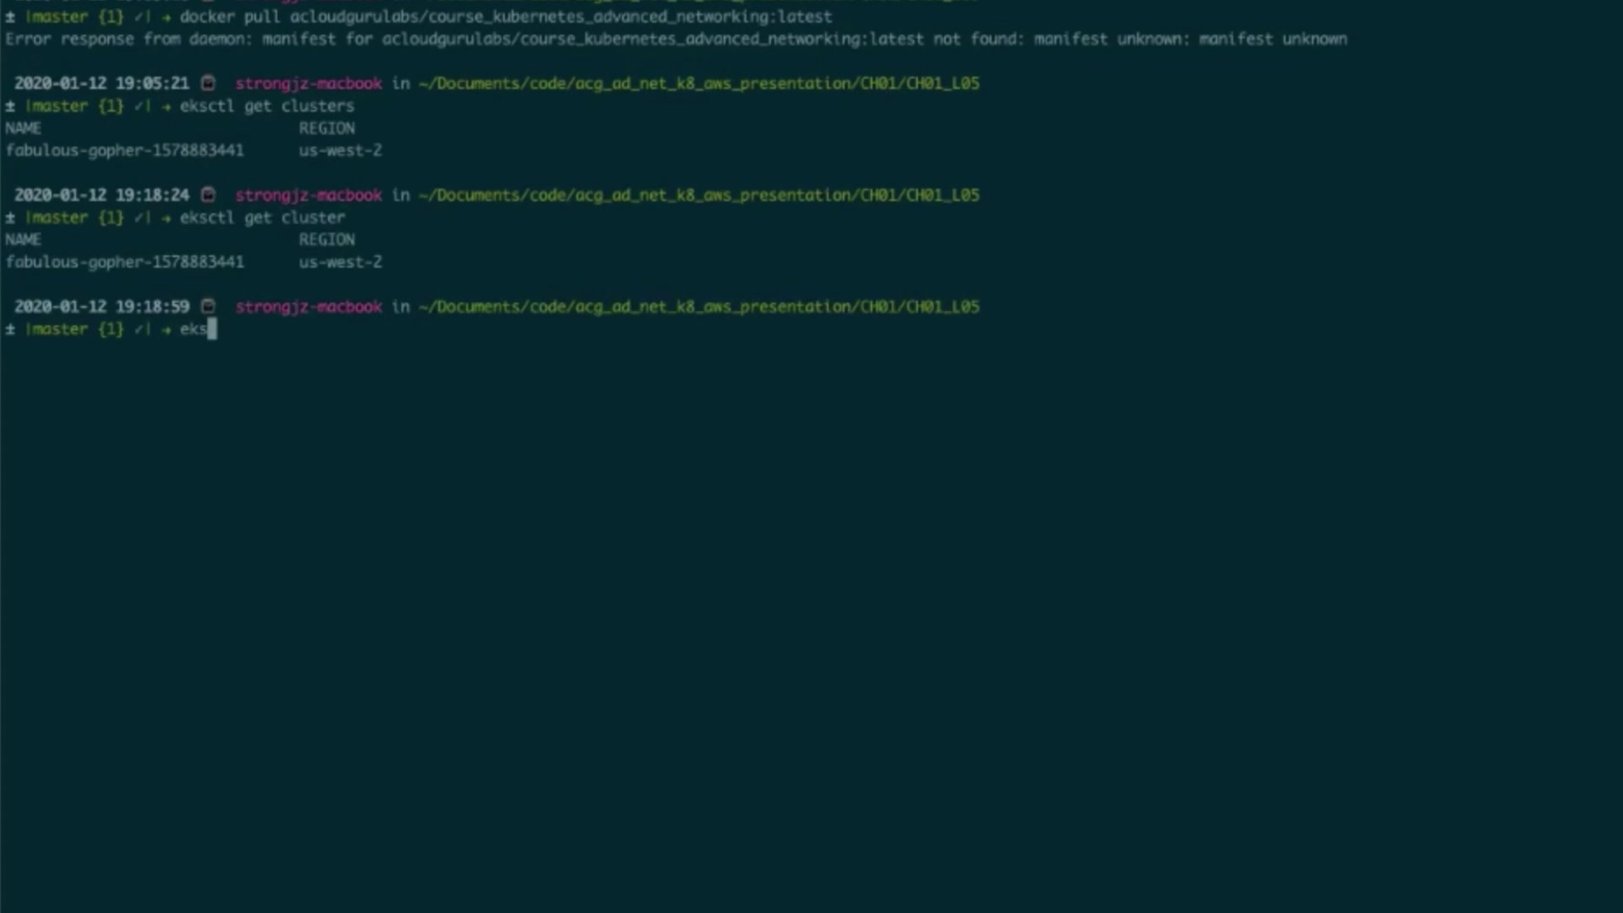The width and height of the screenshot is (1623, 913).
Task: Click the calendar icon after timestamp 19:05:21
Action: pyautogui.click(x=208, y=83)
